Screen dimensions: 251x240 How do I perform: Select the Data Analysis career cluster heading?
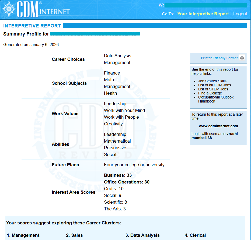point(142,235)
